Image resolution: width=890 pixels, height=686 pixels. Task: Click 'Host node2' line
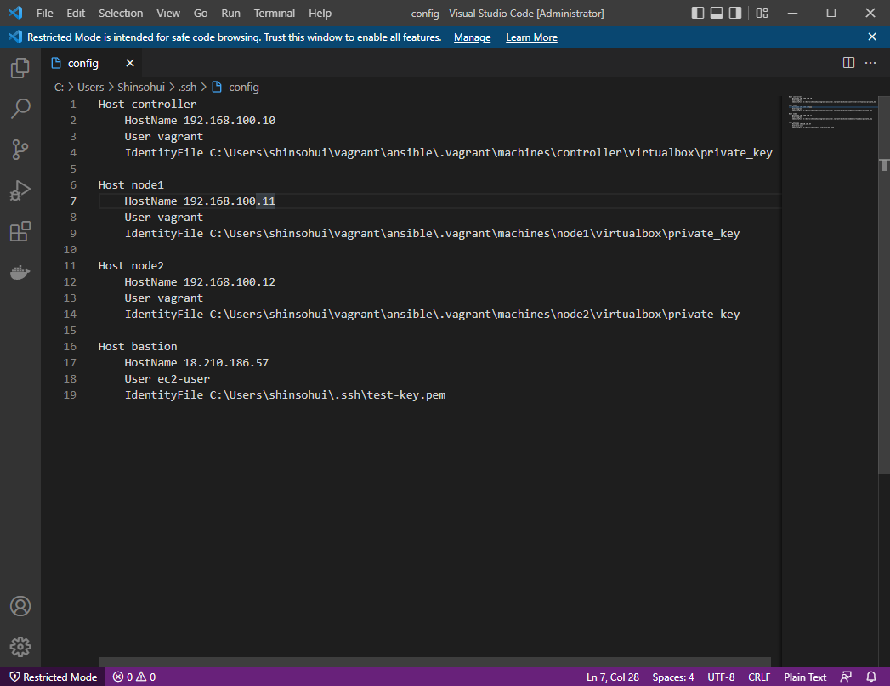(x=131, y=265)
